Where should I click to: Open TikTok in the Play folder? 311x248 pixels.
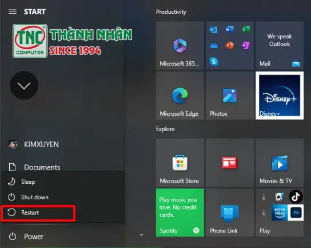pyautogui.click(x=296, y=196)
